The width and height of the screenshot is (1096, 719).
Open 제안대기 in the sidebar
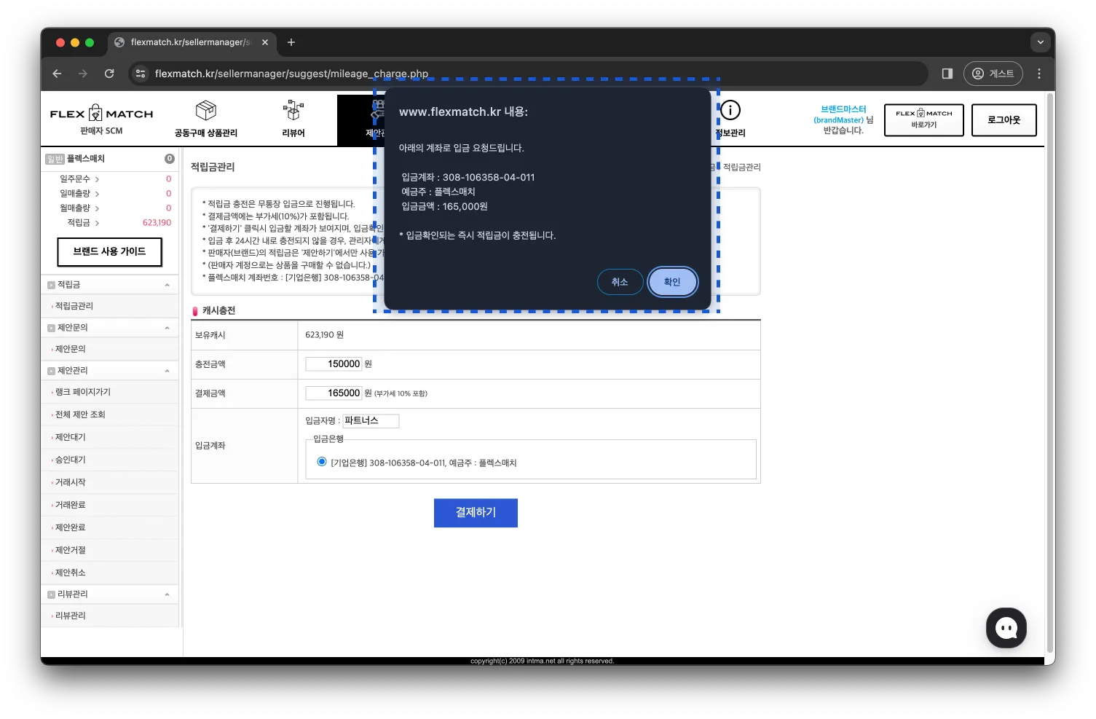pos(71,437)
